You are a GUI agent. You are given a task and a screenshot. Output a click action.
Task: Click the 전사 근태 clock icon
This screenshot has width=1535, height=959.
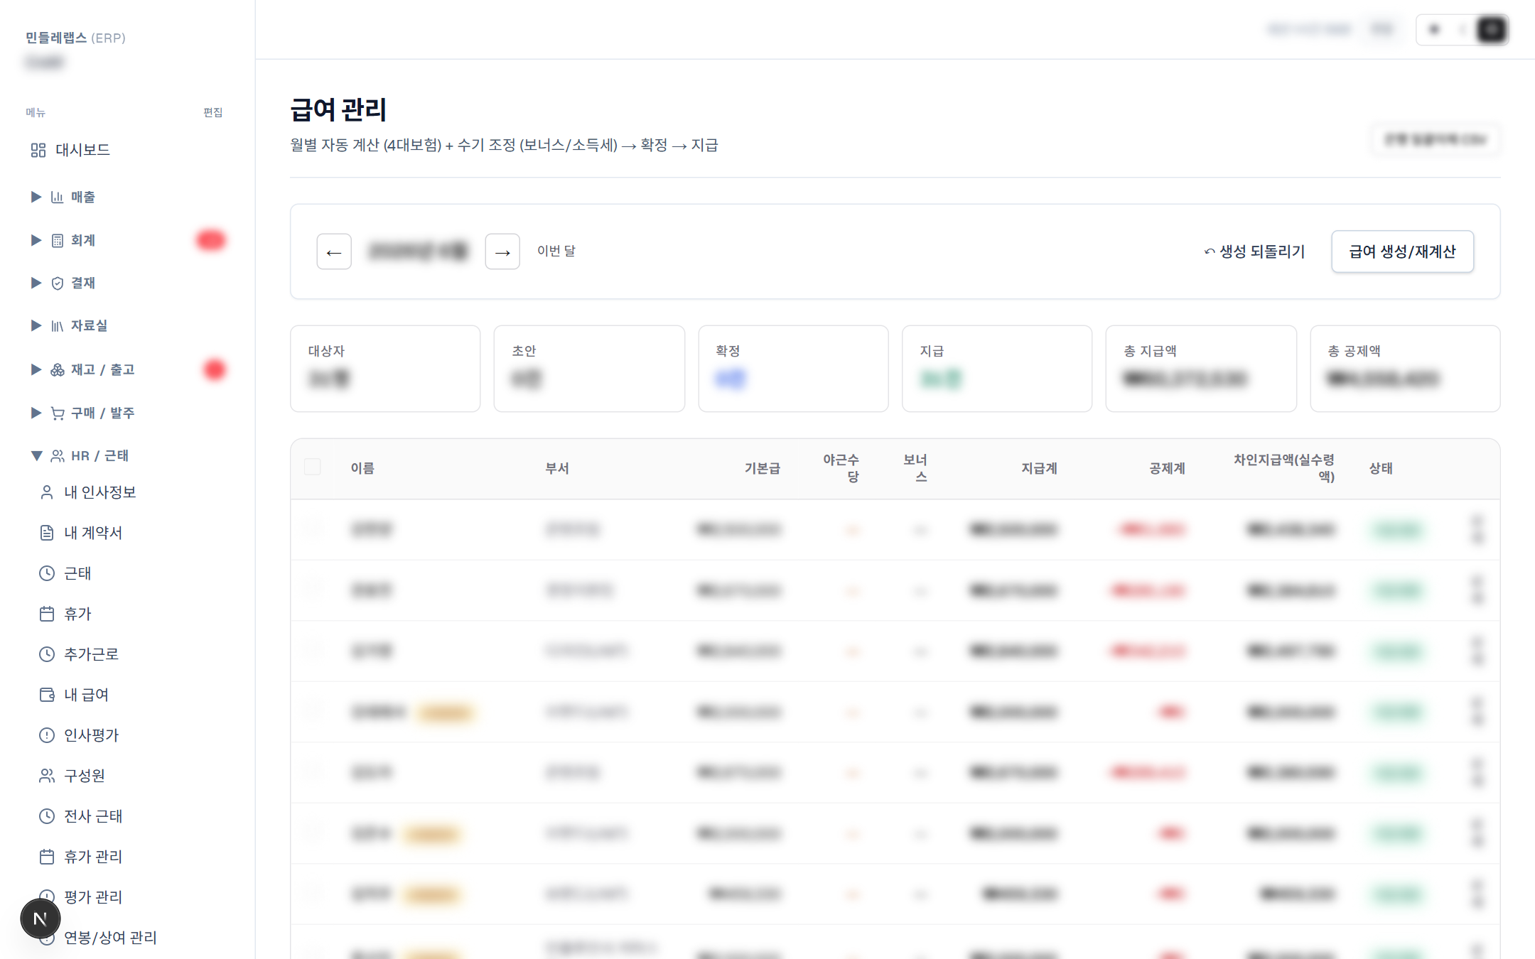click(x=47, y=816)
